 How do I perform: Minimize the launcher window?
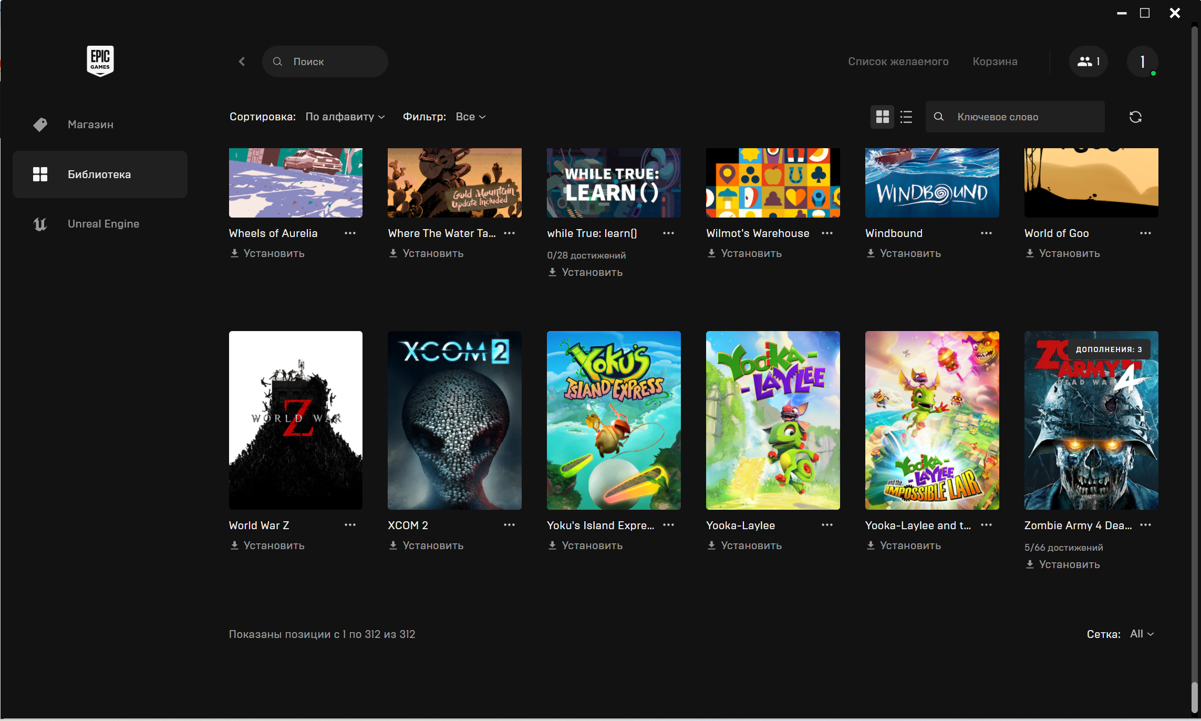(1122, 13)
